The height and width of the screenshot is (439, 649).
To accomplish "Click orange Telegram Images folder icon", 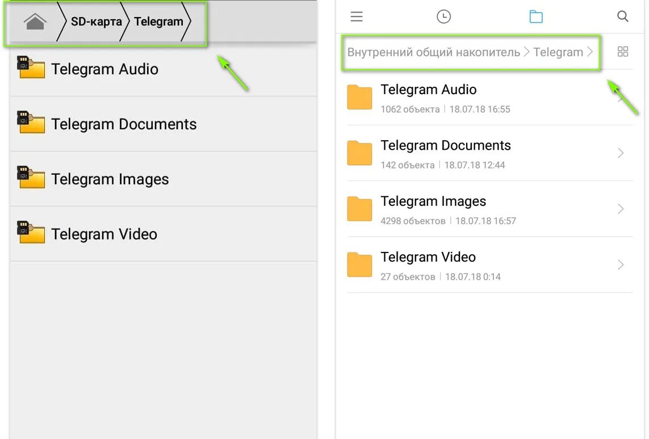I will 359,209.
